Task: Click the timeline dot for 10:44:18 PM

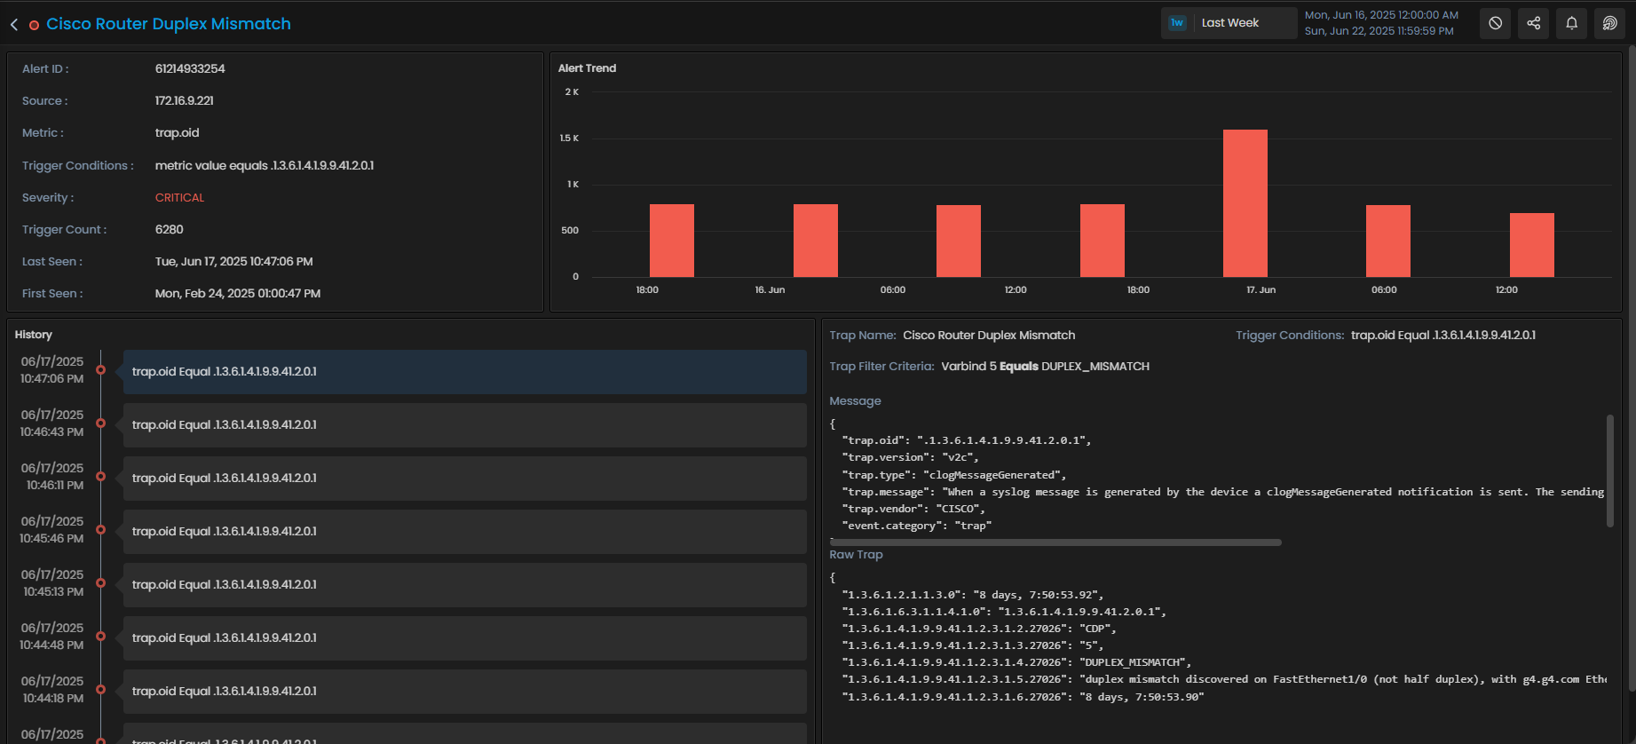Action: [101, 690]
